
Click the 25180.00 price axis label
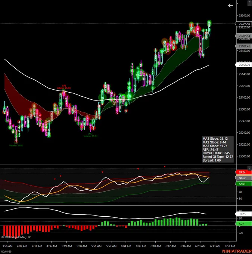click(x=245, y=51)
